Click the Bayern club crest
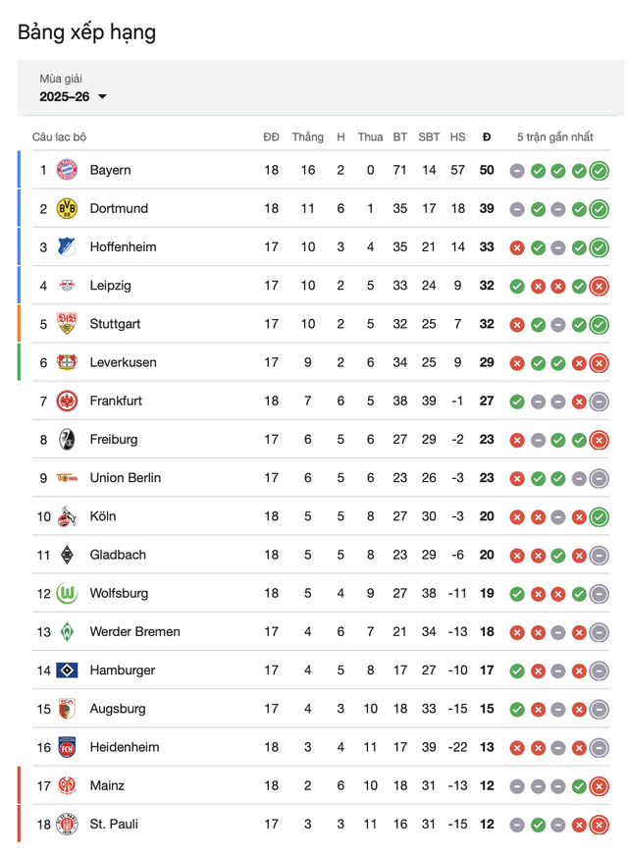The image size is (628, 857). coord(66,170)
